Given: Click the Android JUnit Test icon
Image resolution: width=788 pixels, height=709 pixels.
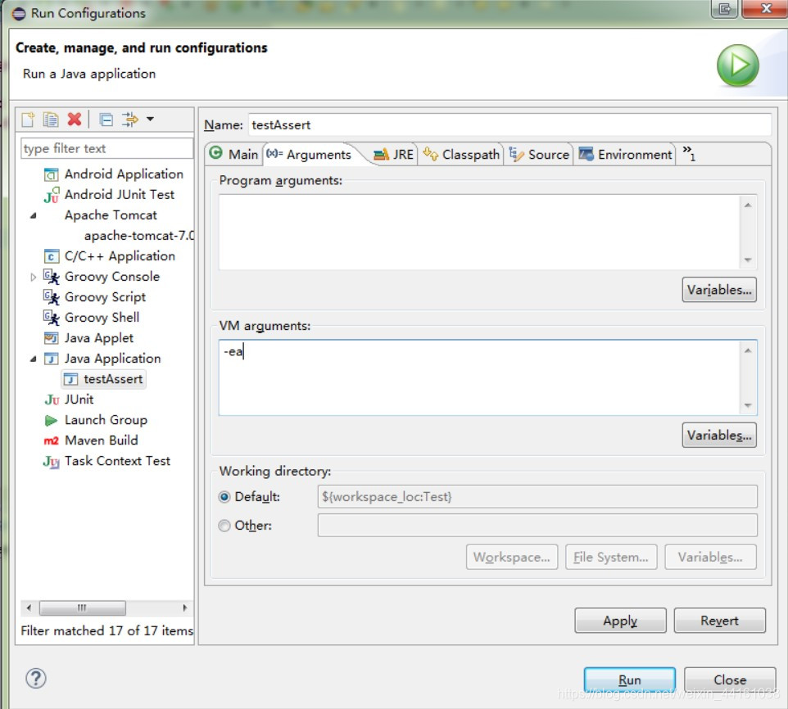Looking at the screenshot, I should tap(52, 196).
